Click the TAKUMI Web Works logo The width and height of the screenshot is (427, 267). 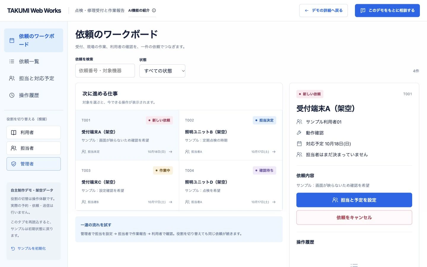click(34, 10)
